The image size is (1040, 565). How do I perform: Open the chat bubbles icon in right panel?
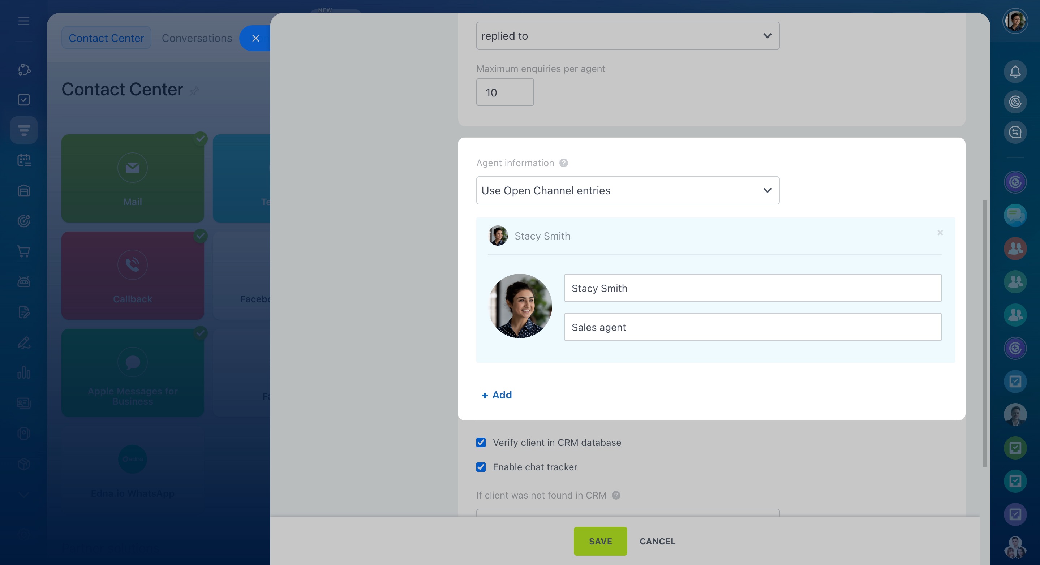pyautogui.click(x=1015, y=216)
